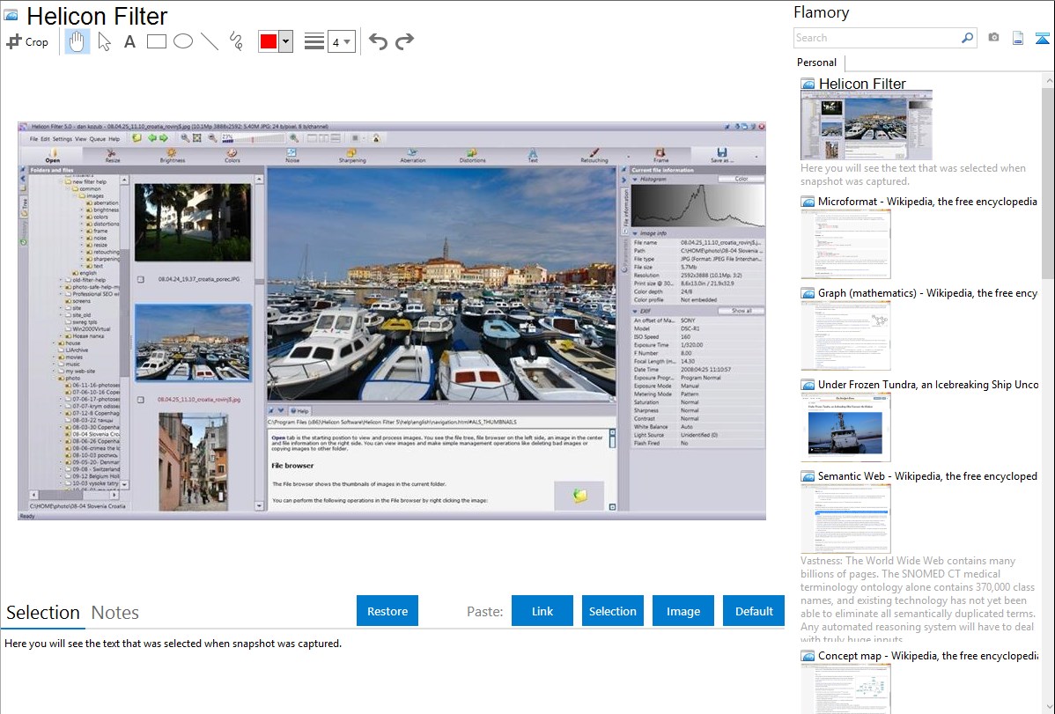Open the File menu in Helicon Filter
The image size is (1055, 714).
[x=33, y=139]
